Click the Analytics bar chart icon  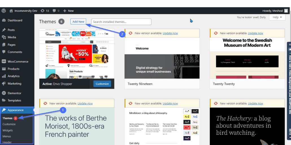click(x=4, y=76)
